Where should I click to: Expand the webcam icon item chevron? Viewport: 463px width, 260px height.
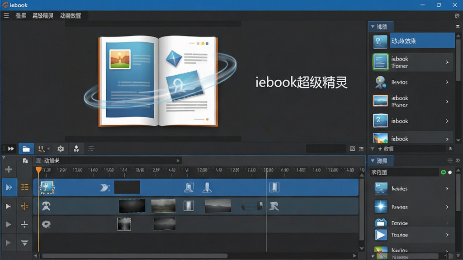(x=447, y=82)
